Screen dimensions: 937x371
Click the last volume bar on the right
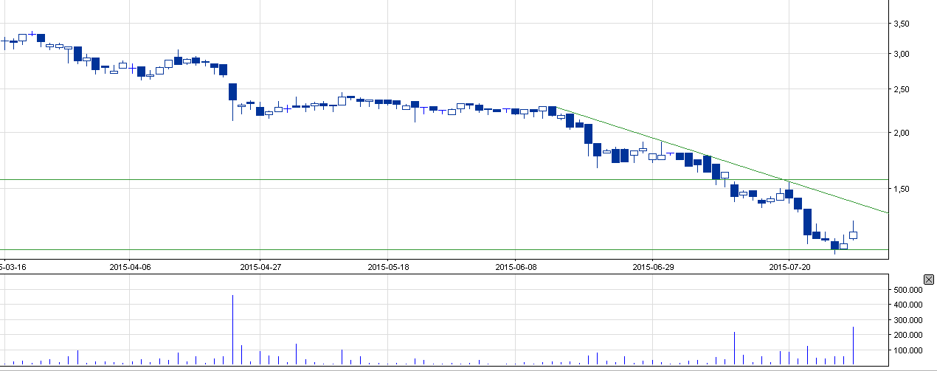point(853,347)
